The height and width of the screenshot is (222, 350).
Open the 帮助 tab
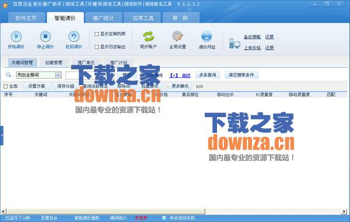coord(181,18)
